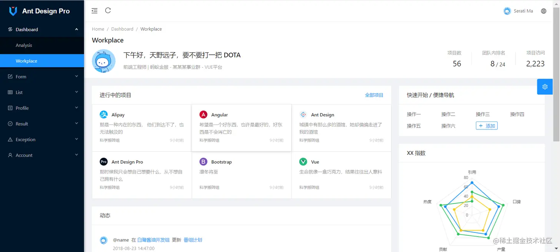
Task: Click the 热度 radar axis label
Action: pyautogui.click(x=427, y=202)
